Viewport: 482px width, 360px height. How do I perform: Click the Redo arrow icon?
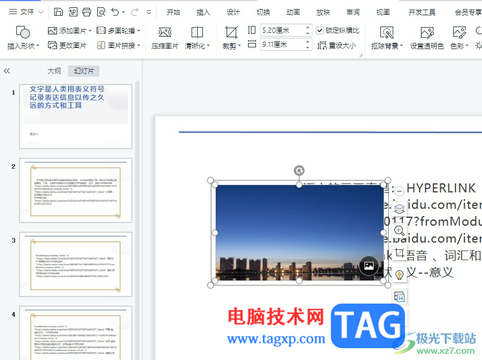(x=134, y=12)
